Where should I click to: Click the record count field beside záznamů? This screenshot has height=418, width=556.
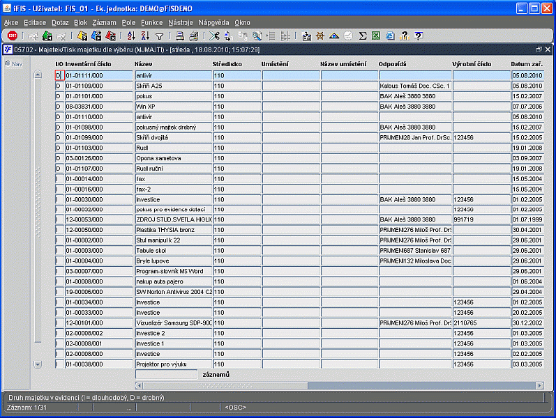[165, 374]
